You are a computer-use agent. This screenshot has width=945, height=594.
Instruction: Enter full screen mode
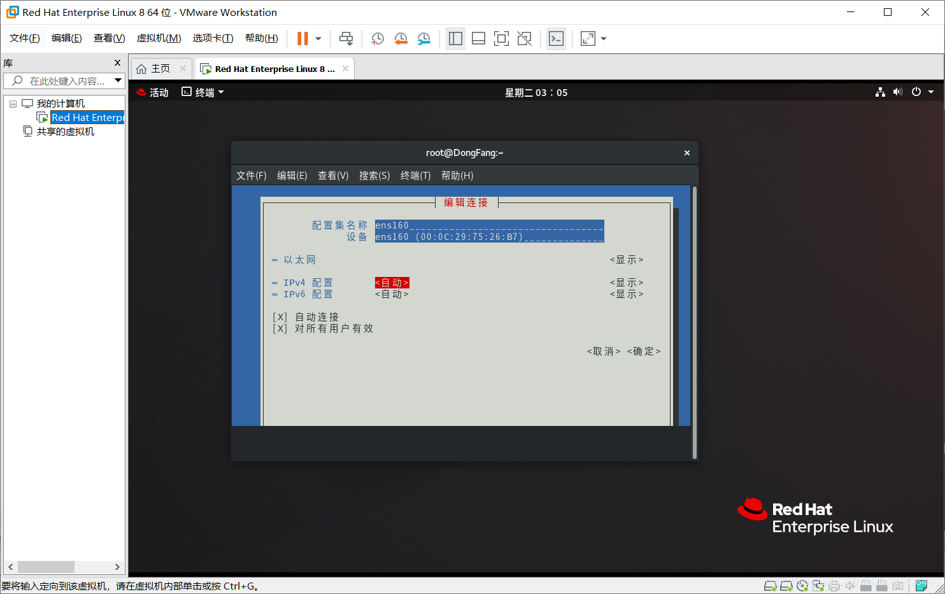tap(501, 39)
